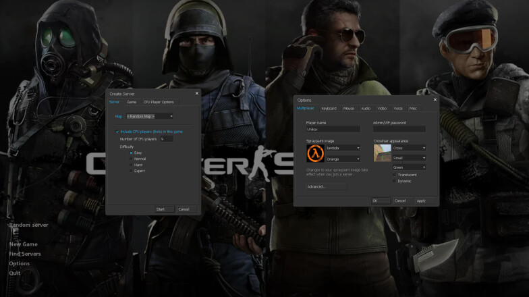Switch to the Multiplayer tab in Options
Image resolution: width=529 pixels, height=297 pixels.
click(x=305, y=108)
